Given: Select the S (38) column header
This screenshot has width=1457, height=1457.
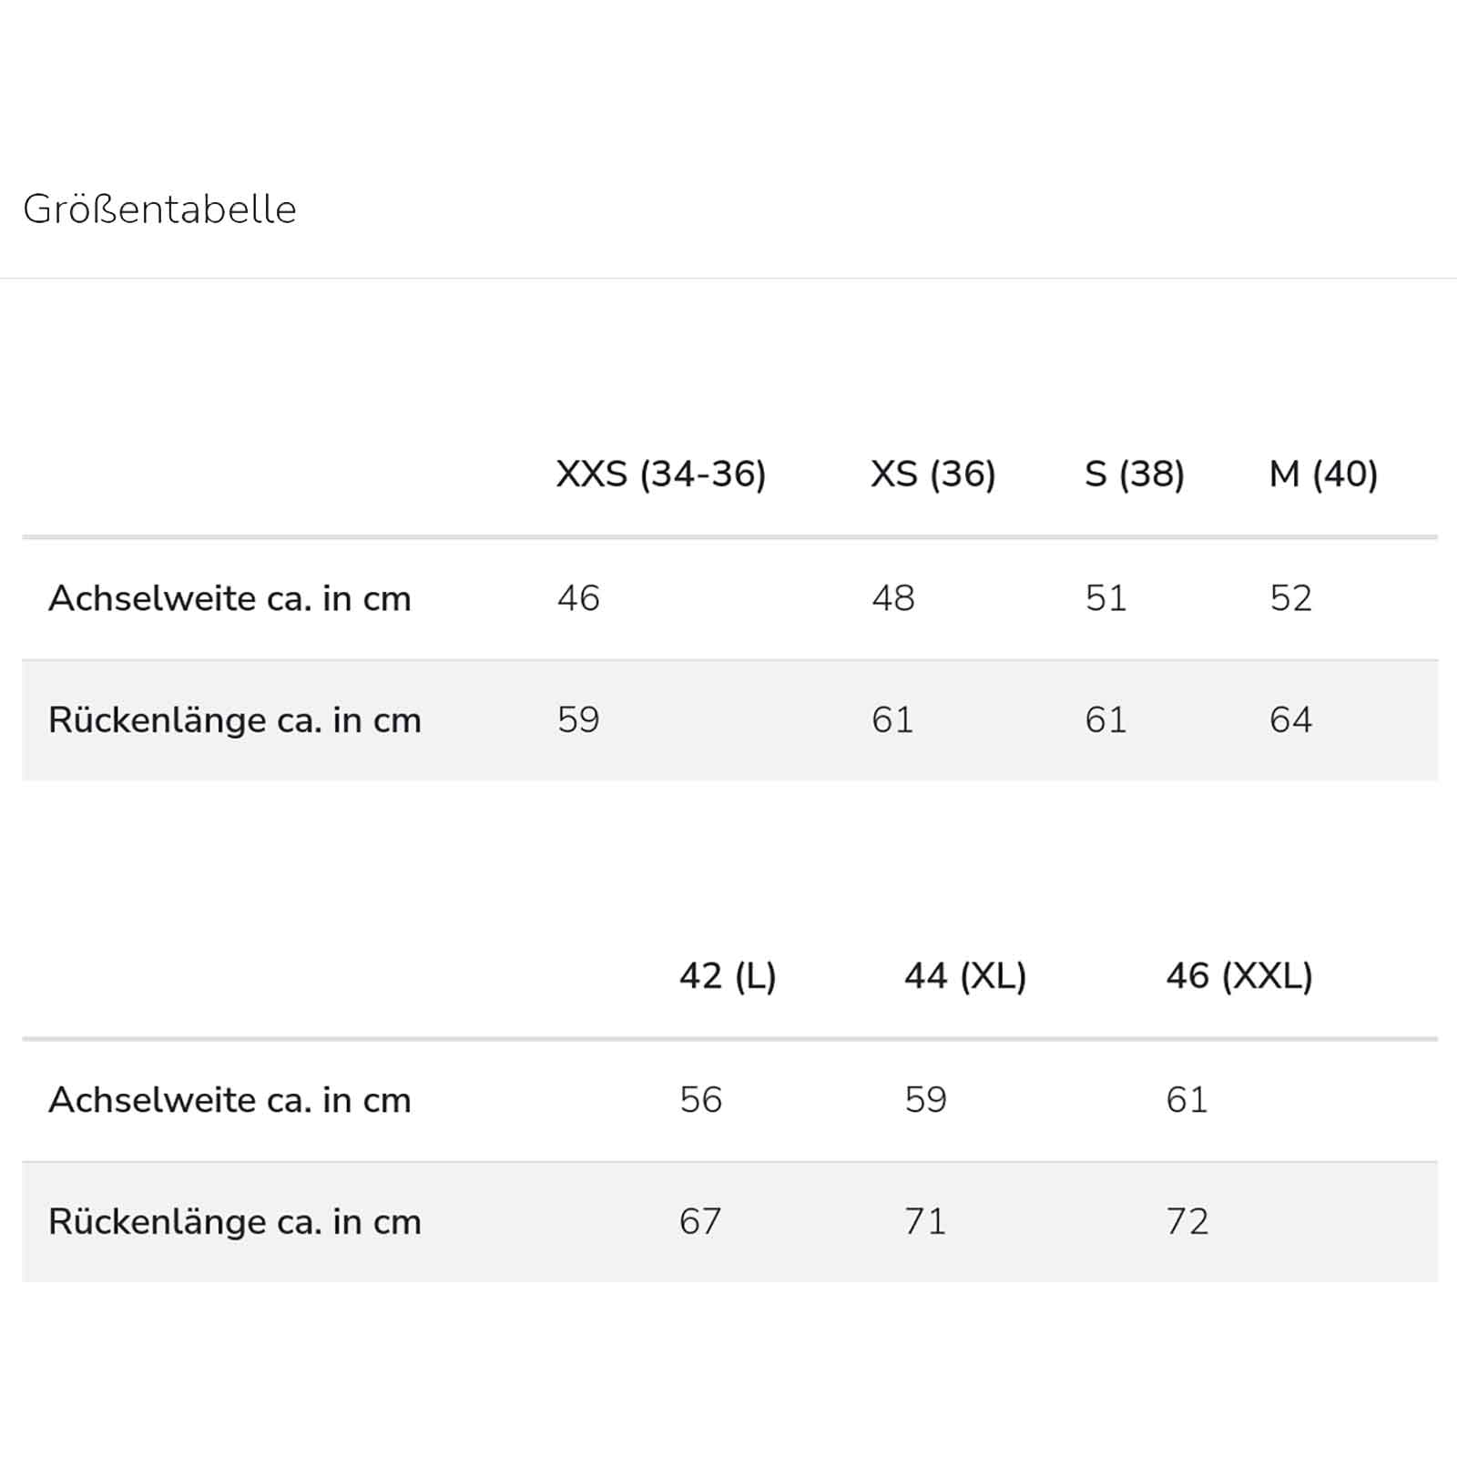Looking at the screenshot, I should point(1134,474).
